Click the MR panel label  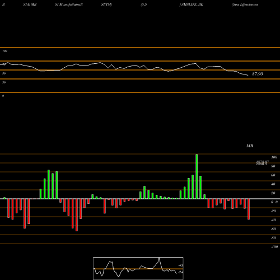(x=250, y=146)
